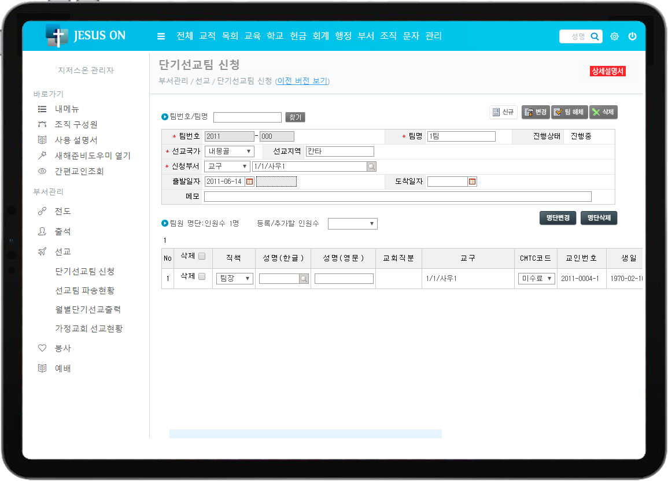Open the 헌금 top menu
Viewport: 668px width, 481px height.
pyautogui.click(x=298, y=36)
